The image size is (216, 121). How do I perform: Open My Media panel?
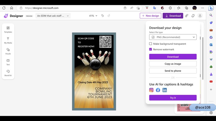[x=8, y=40]
